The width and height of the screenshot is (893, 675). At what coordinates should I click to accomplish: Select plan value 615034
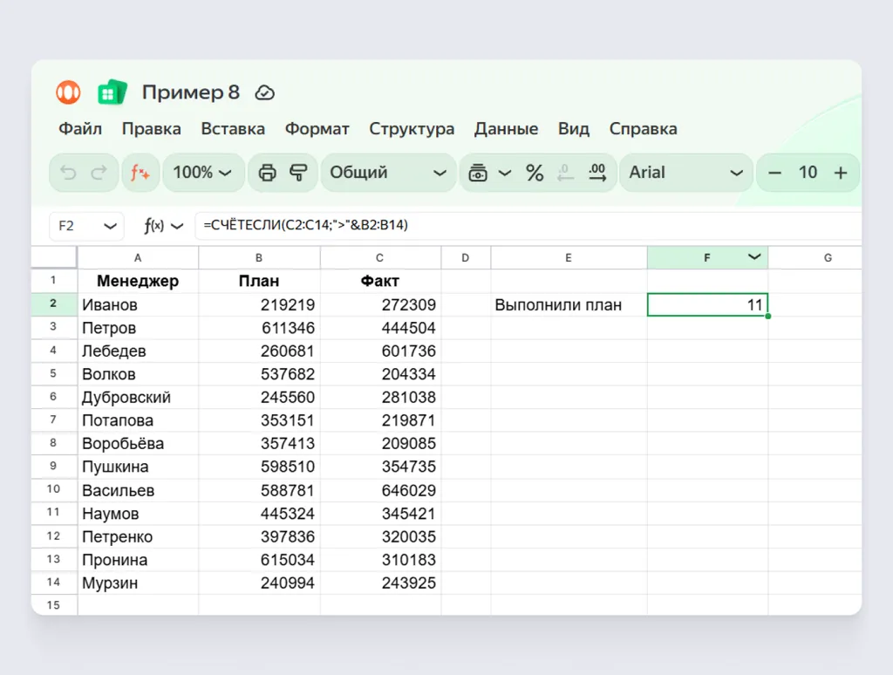tap(259, 559)
